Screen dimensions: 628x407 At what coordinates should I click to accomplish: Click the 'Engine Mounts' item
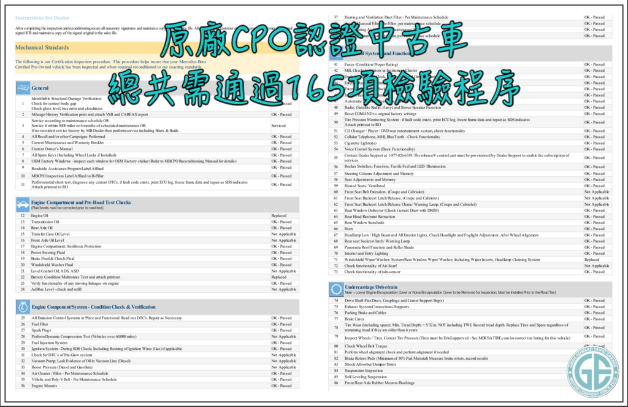tap(44, 386)
